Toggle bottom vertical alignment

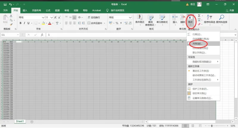pos(74,18)
